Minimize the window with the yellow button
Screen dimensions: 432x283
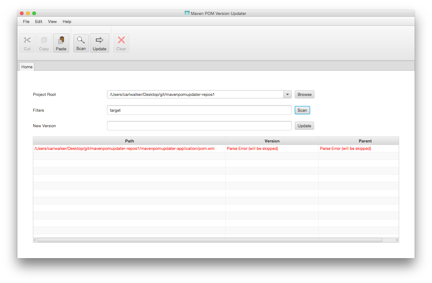click(x=28, y=13)
